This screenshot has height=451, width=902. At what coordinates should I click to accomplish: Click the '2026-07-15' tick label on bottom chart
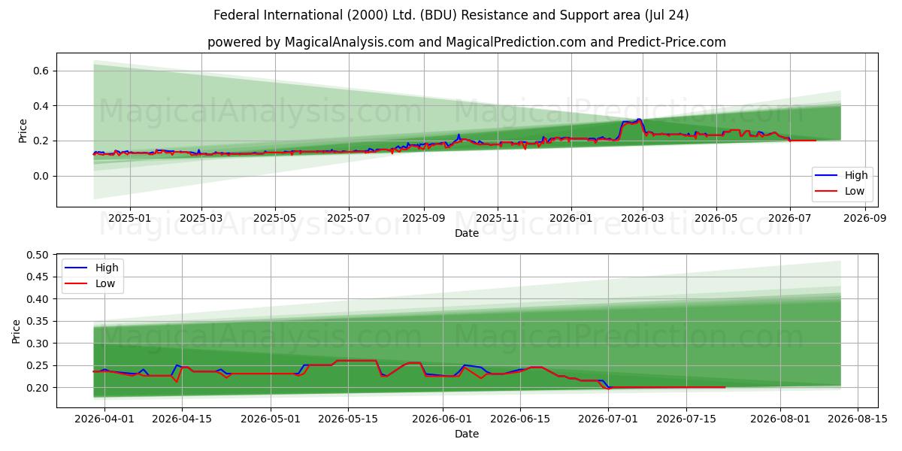click(x=686, y=420)
